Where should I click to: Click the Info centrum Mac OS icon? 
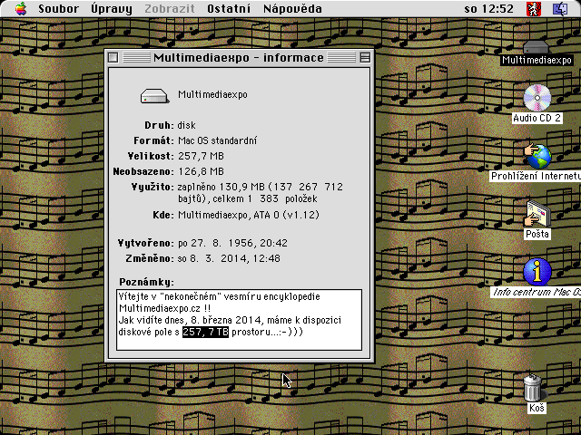pos(537,272)
